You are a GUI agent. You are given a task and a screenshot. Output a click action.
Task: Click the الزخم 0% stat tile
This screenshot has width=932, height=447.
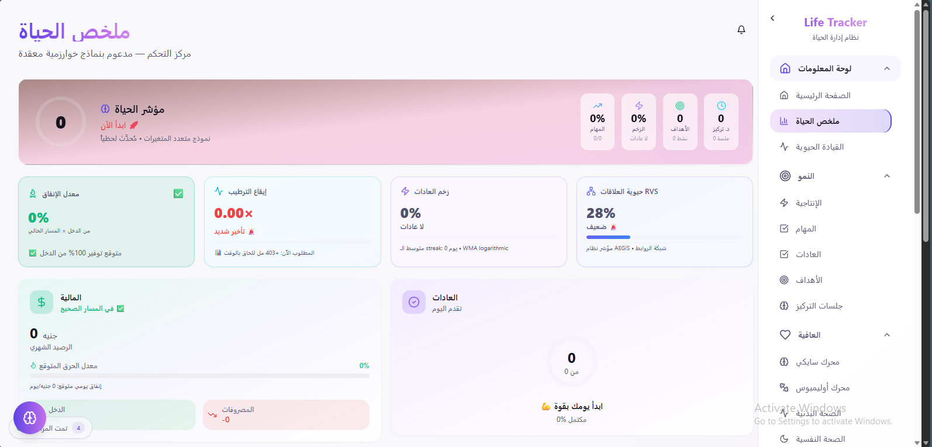[638, 122]
